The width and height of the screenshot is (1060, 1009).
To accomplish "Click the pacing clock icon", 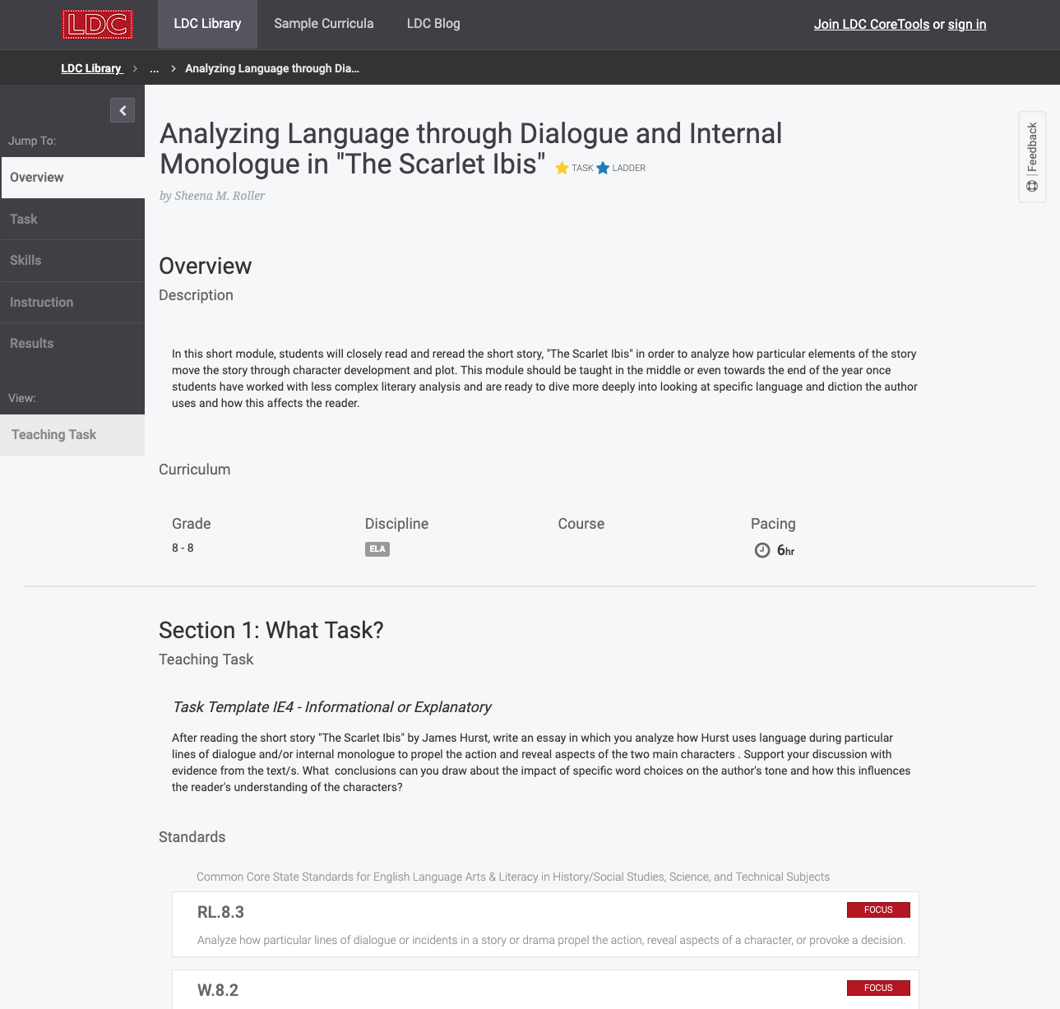I will point(762,550).
